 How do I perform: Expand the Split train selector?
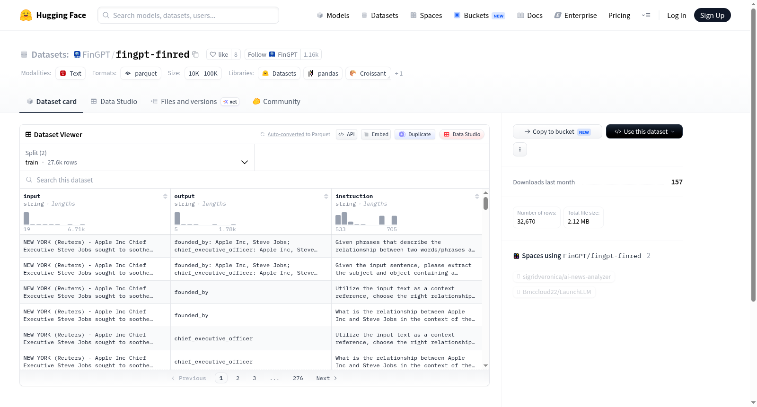click(x=137, y=157)
